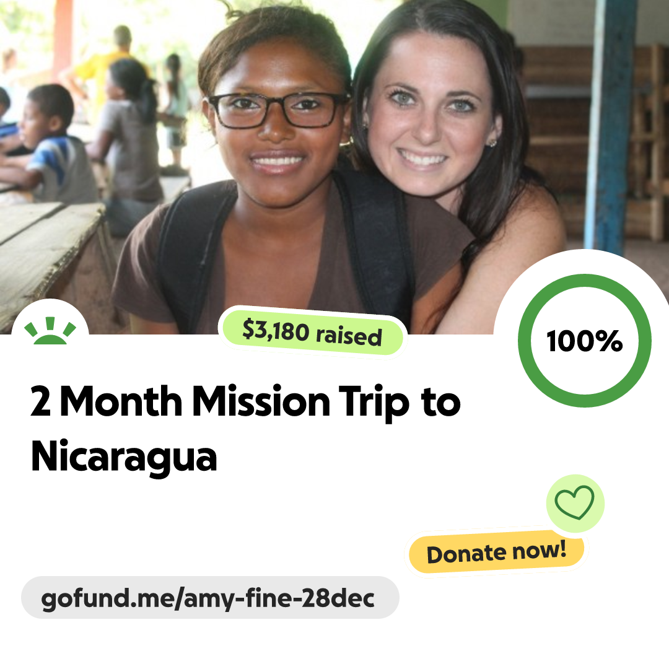Select the 100% progress ring
This screenshot has height=669, width=669.
pyautogui.click(x=585, y=341)
